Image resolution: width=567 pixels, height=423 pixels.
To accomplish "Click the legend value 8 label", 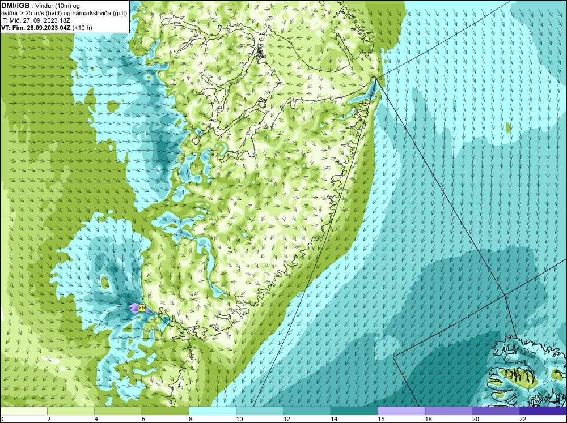I will (191, 419).
